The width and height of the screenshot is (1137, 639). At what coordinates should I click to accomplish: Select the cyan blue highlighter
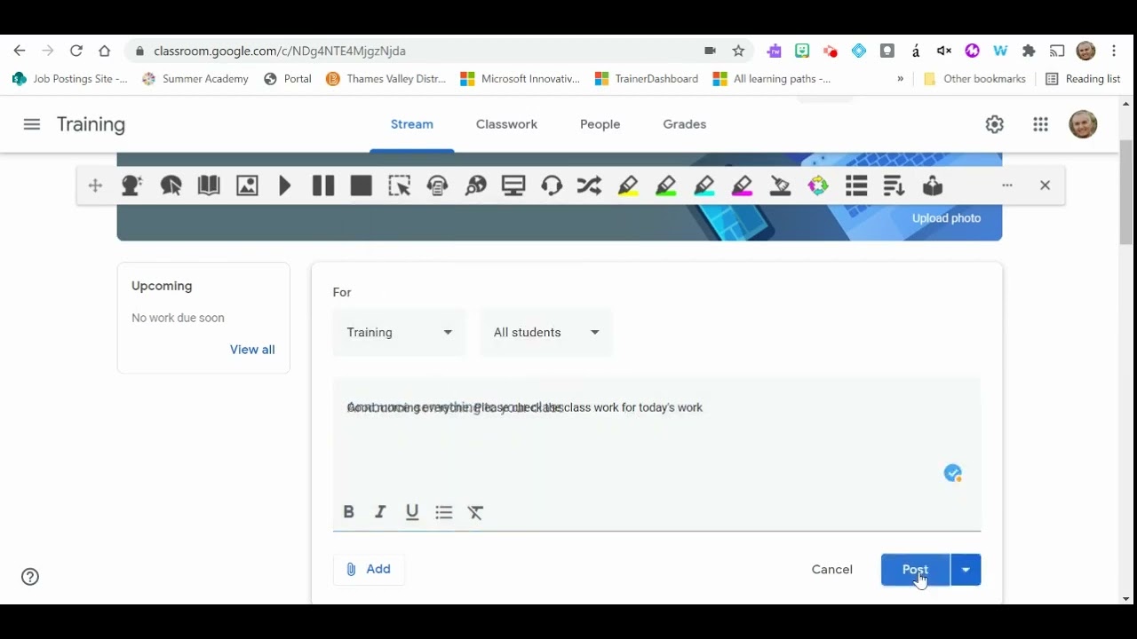(x=704, y=185)
